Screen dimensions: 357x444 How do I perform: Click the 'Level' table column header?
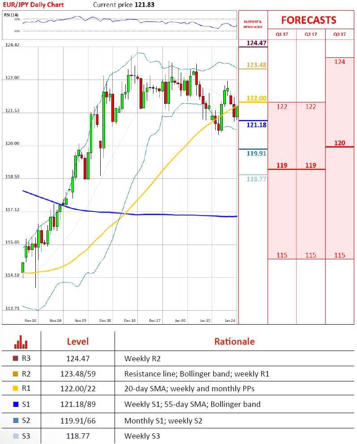click(78, 342)
